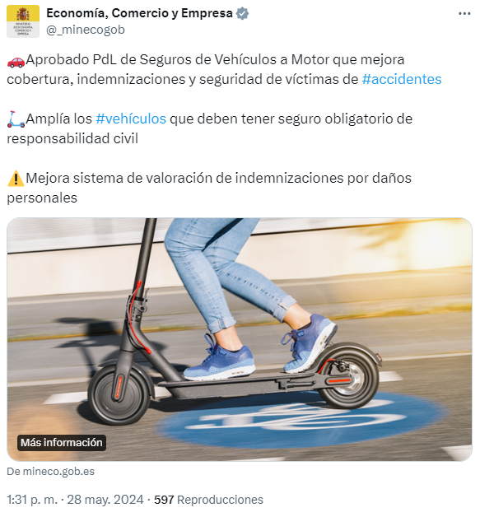This screenshot has height=517, width=480.
Task: Click the red car emoji
Action: [x=16, y=61]
